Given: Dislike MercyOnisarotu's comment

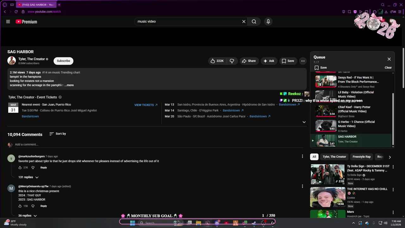Looking at the screenshot, I should coord(33,206).
